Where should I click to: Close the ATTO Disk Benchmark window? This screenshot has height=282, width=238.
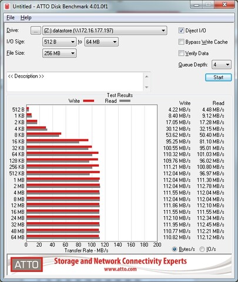tap(224, 5)
